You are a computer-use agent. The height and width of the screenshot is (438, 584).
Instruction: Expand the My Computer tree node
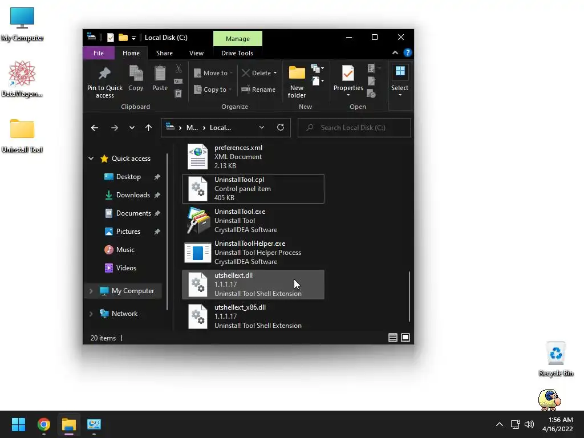[x=91, y=291]
